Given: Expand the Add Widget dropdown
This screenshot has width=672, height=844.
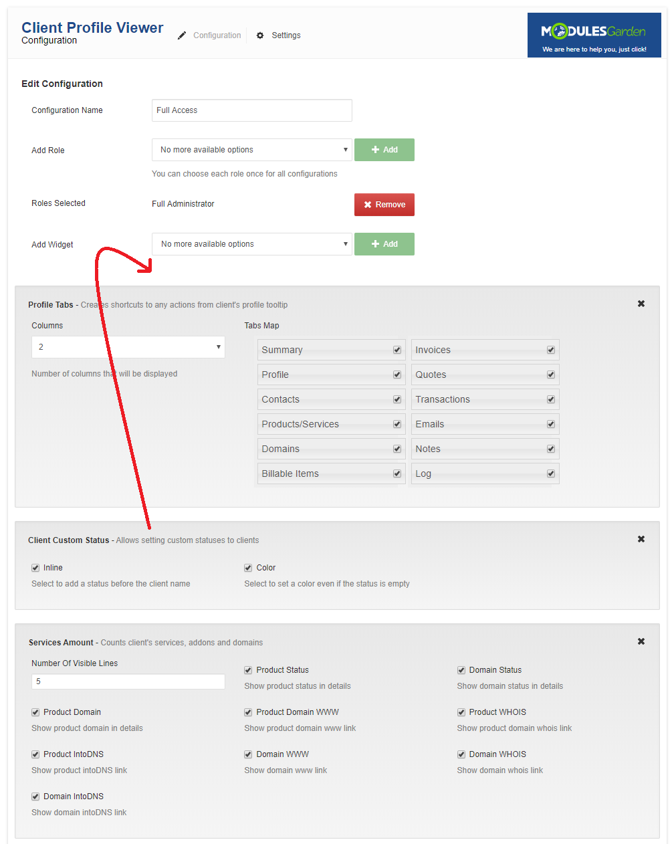Looking at the screenshot, I should pos(252,244).
